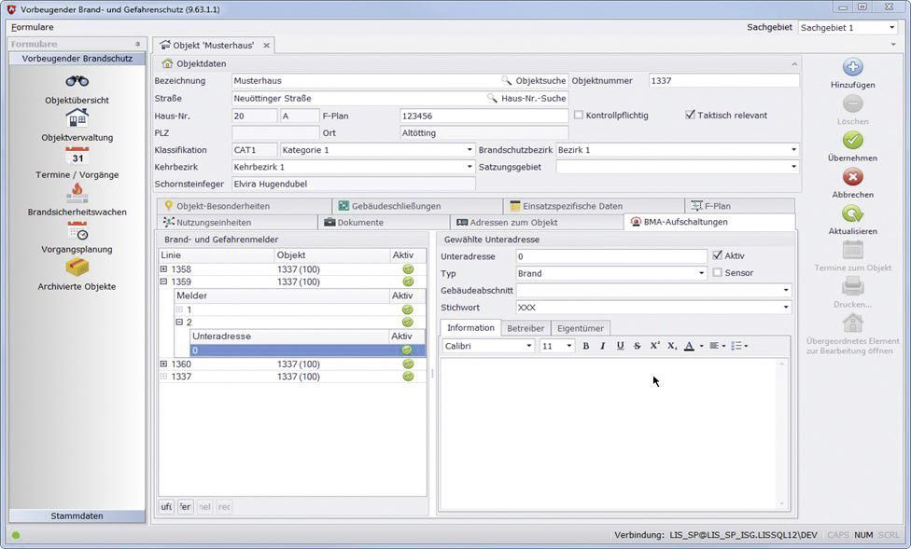Click the Aktualisieren refresh icon

(852, 213)
